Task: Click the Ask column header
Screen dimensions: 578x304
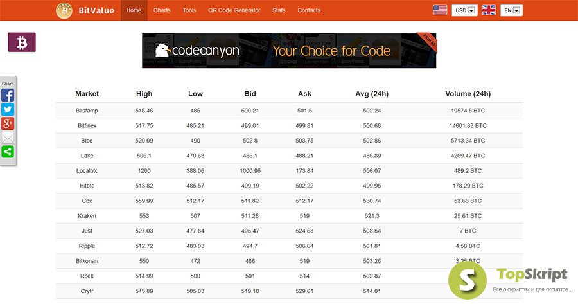Action: [x=304, y=94]
